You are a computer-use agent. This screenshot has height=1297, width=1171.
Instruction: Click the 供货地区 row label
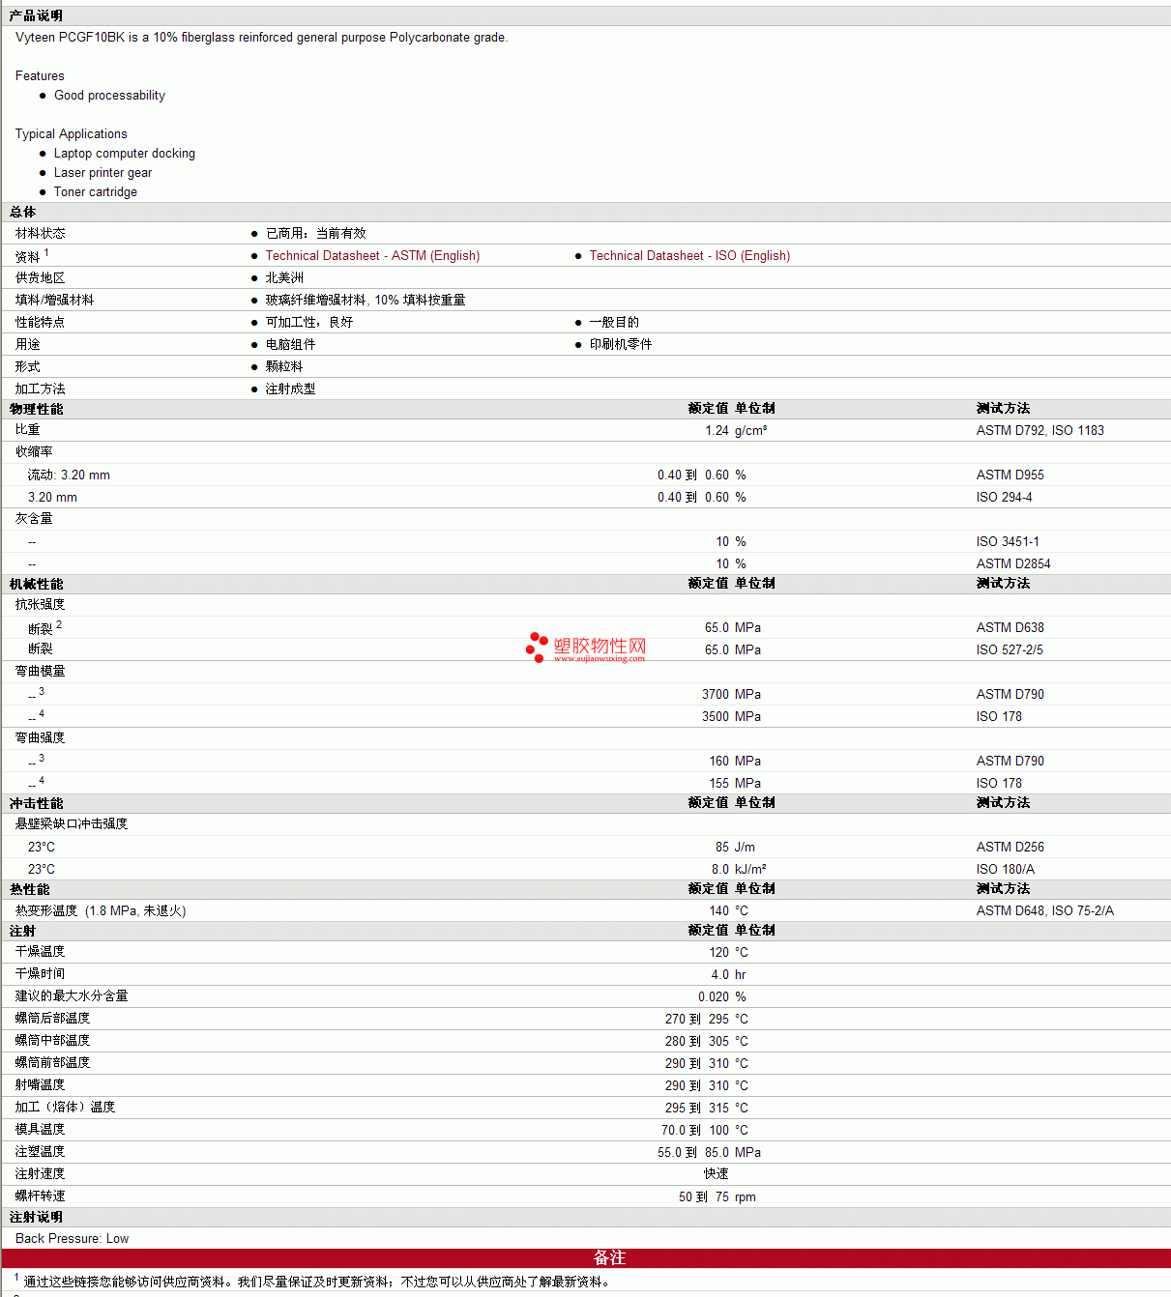tap(41, 278)
